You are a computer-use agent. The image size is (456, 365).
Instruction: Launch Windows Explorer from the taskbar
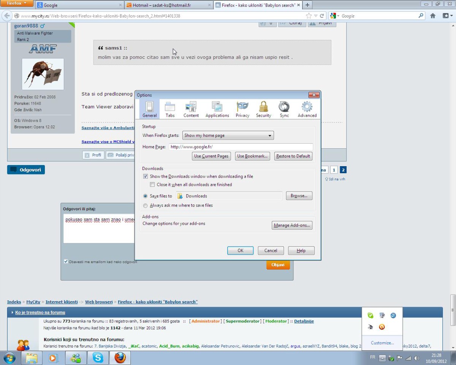[x=32, y=358]
